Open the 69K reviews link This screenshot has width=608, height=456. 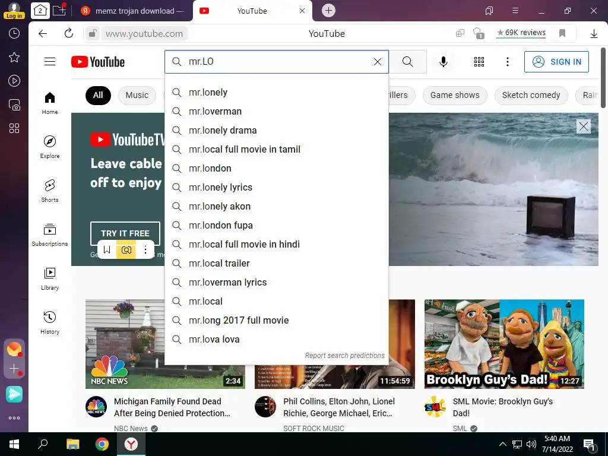click(x=521, y=33)
